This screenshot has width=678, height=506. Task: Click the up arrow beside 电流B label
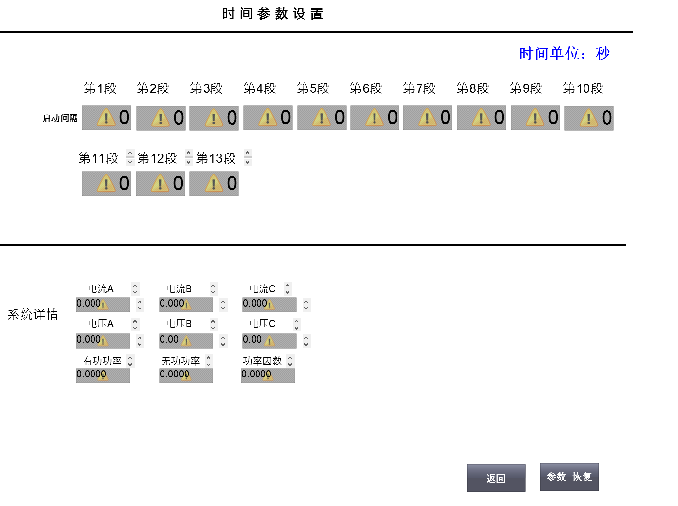tap(213, 286)
